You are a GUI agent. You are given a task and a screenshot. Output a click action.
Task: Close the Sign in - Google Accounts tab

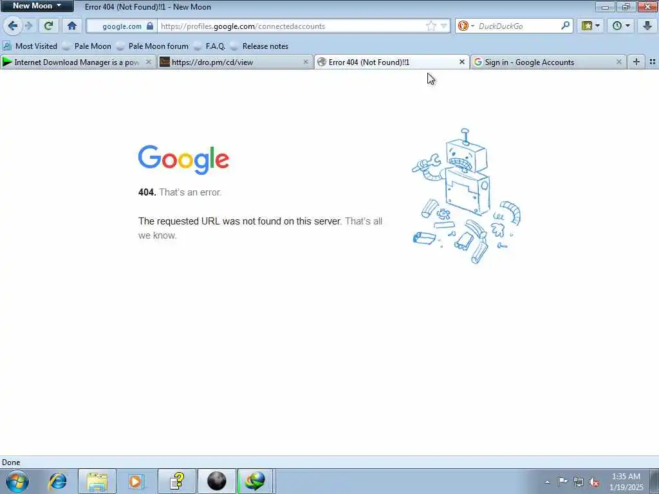pyautogui.click(x=618, y=62)
